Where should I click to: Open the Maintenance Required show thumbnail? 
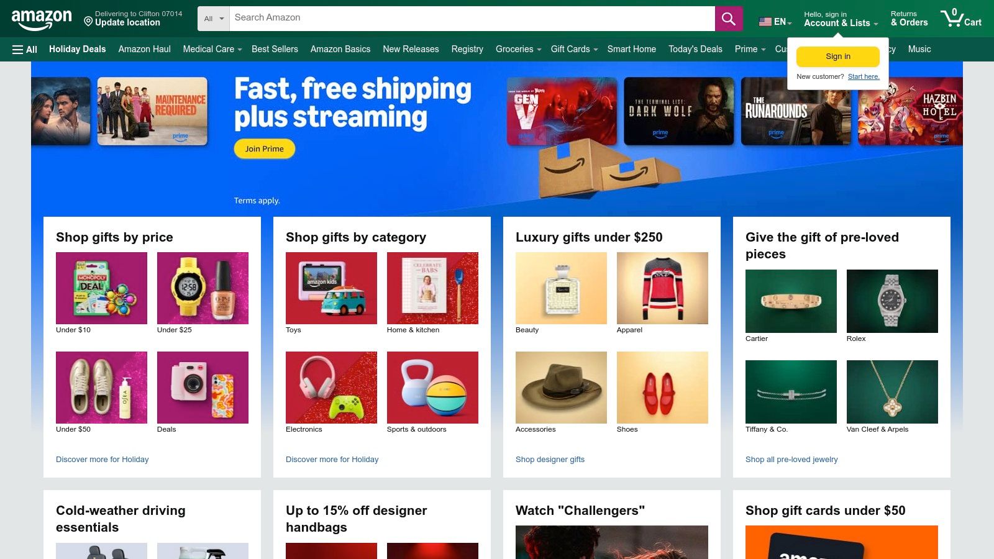click(x=152, y=111)
